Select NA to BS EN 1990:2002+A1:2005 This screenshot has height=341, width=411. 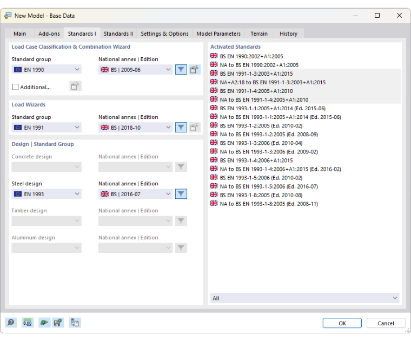[x=305, y=65]
